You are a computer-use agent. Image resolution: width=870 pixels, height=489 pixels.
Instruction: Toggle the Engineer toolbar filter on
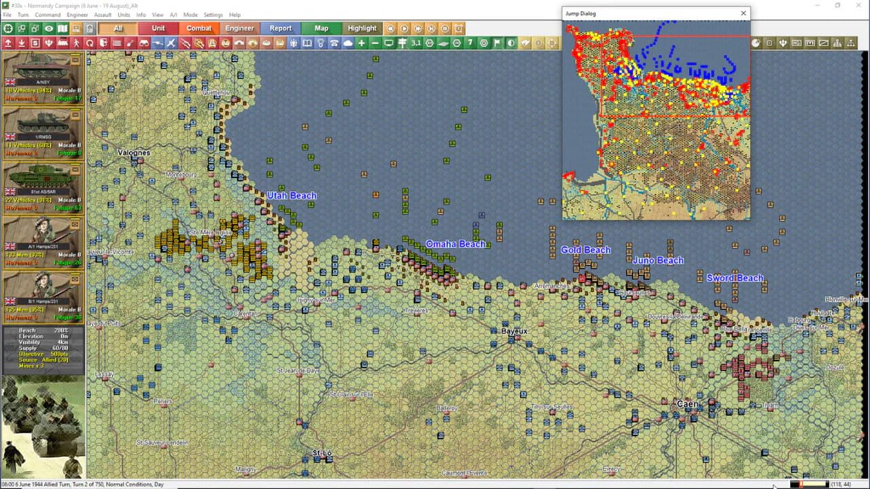239,28
